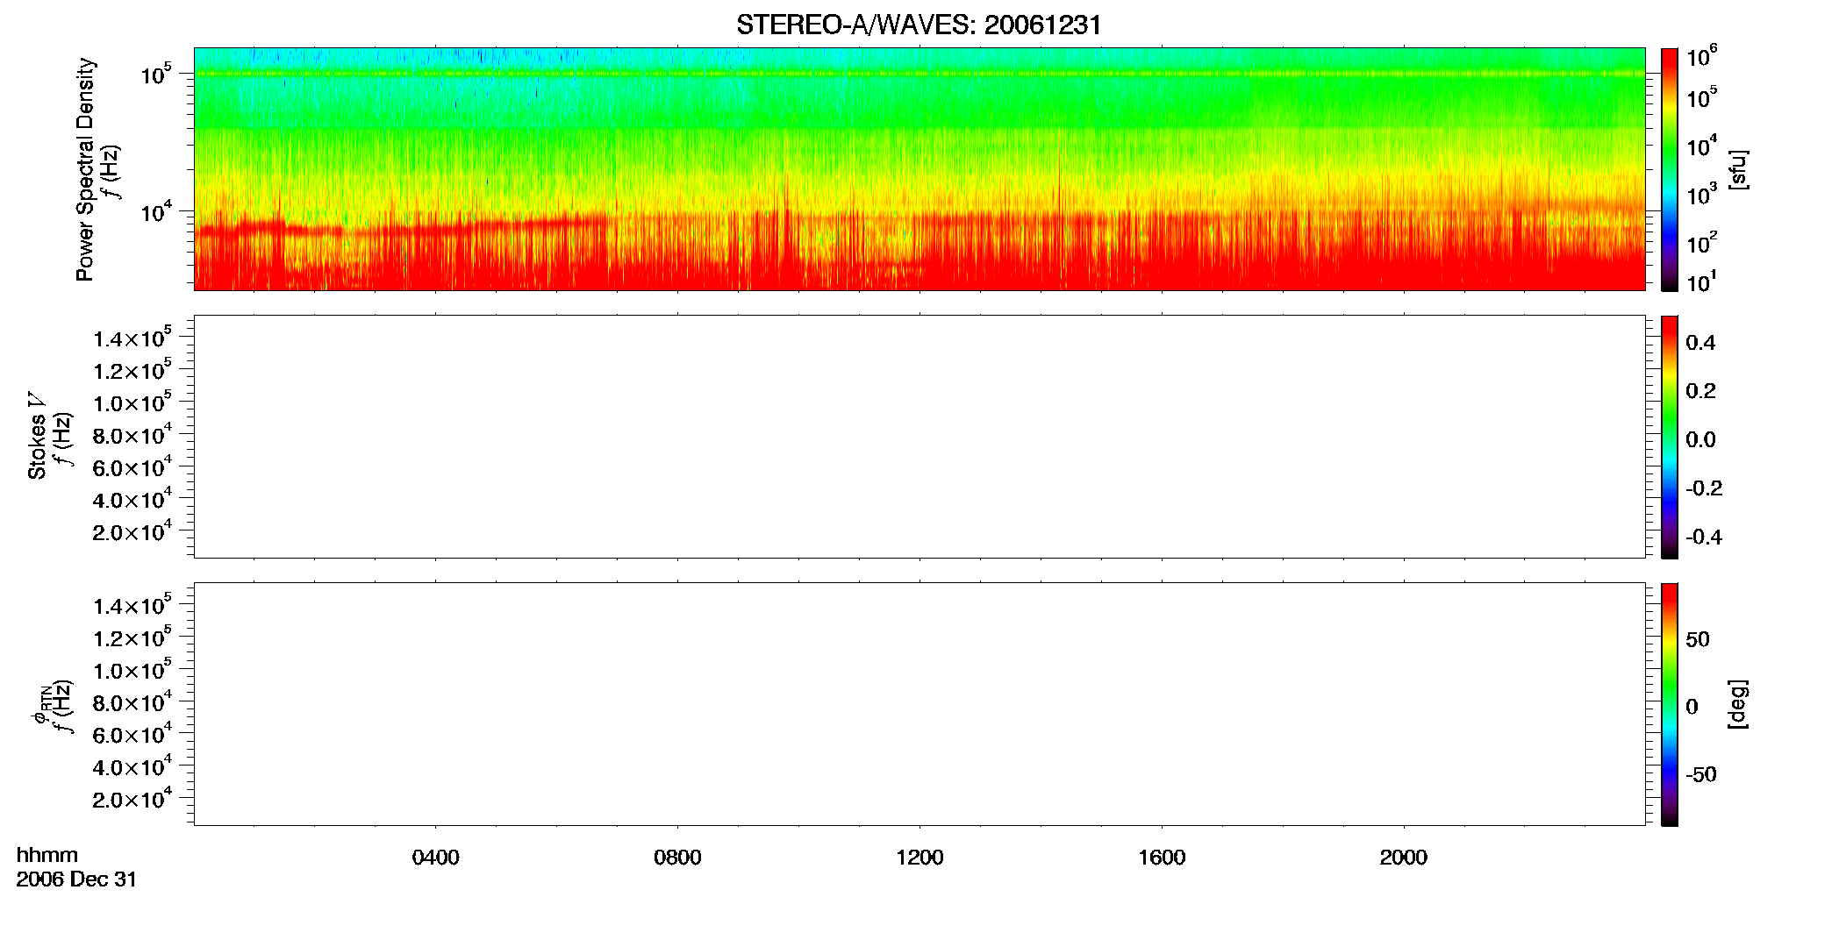Click the 0 label on deg colorbar

click(x=1692, y=707)
